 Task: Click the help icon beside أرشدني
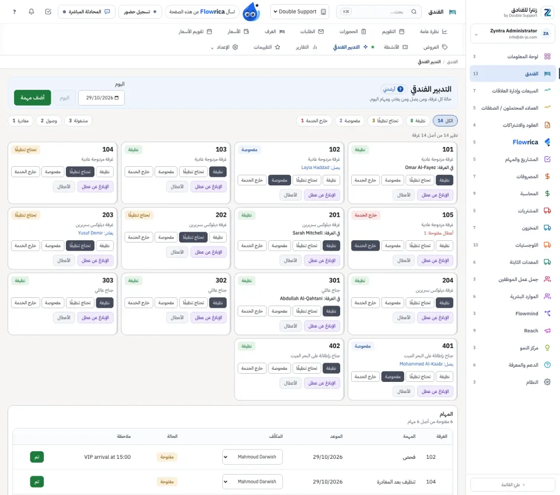[x=400, y=89]
